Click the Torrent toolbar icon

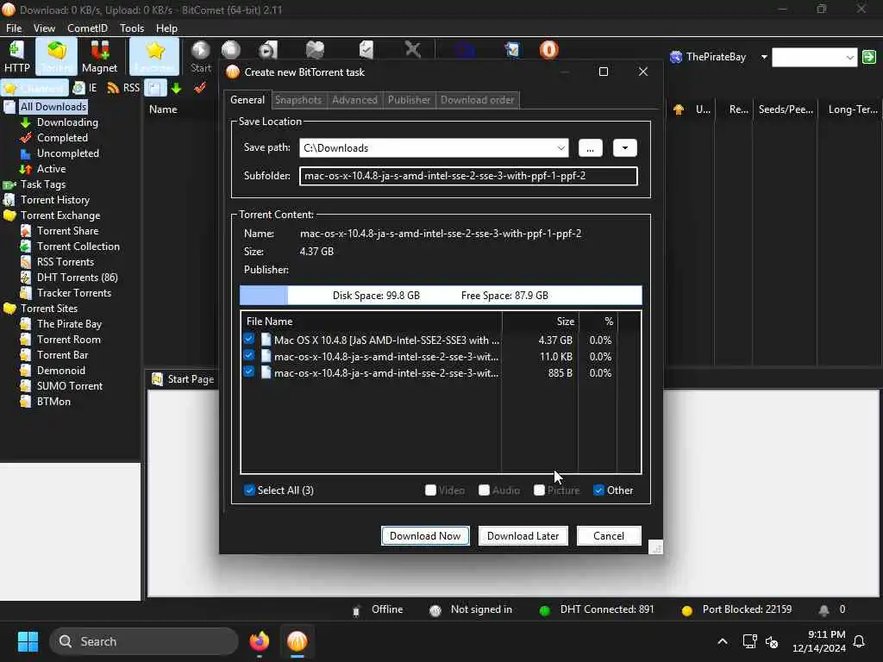[x=56, y=56]
